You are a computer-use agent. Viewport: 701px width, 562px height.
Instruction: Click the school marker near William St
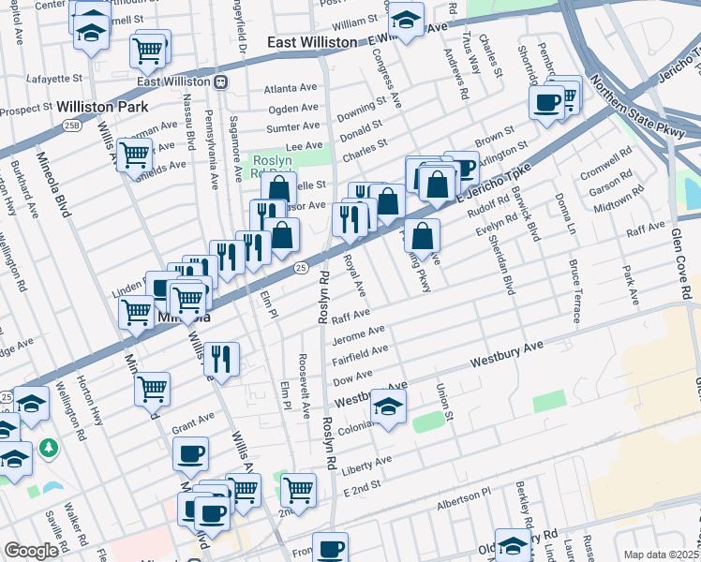tap(406, 17)
